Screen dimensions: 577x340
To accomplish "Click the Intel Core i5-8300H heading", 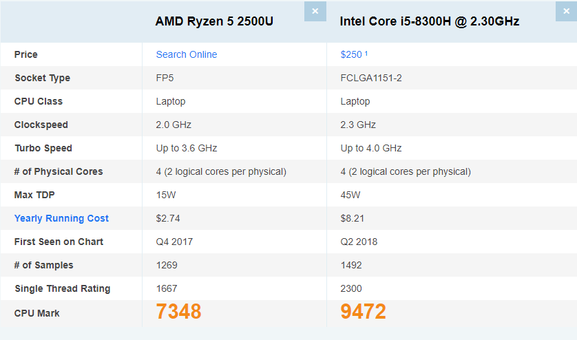I will (x=429, y=21).
